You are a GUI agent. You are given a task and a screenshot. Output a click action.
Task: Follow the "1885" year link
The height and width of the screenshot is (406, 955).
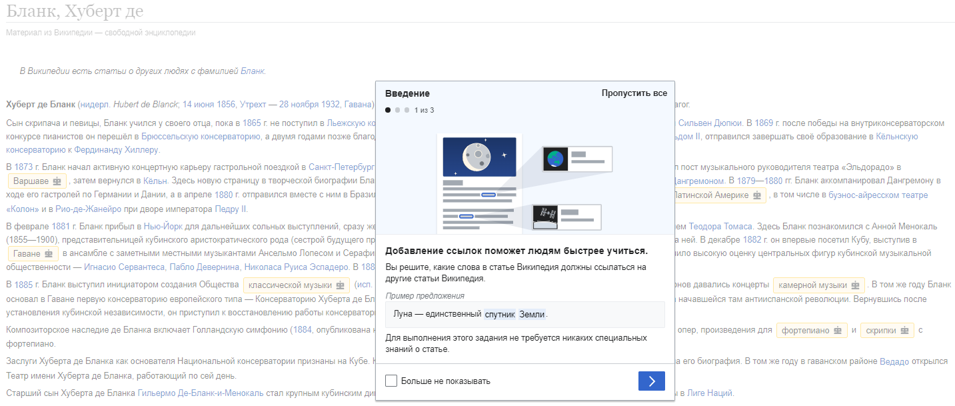pos(23,285)
